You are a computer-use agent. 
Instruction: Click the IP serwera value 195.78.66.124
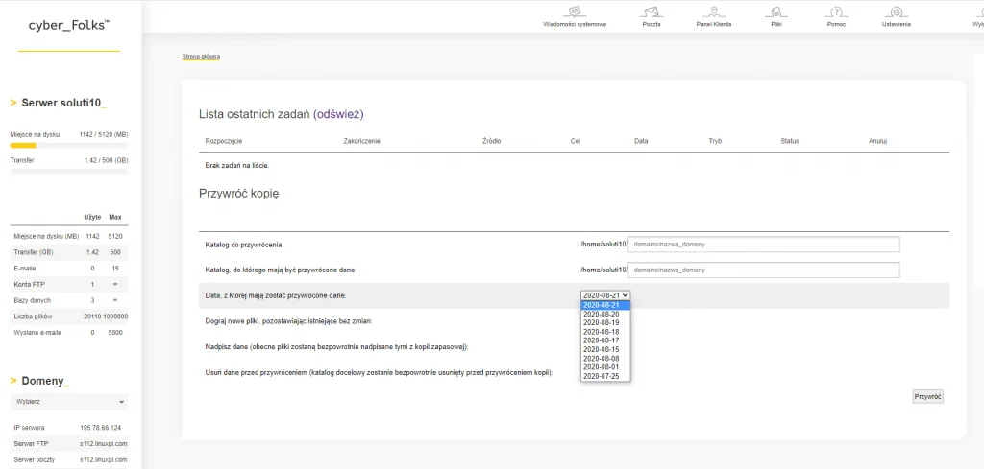click(x=100, y=428)
